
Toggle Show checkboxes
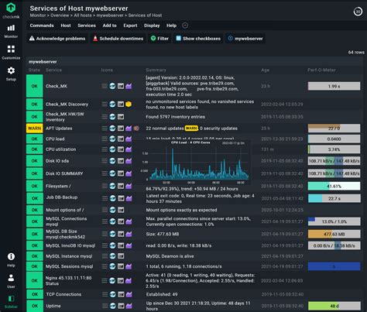click(198, 39)
